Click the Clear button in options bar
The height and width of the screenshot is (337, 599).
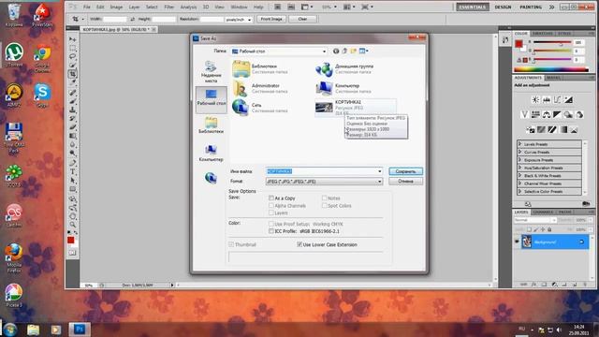click(302, 19)
